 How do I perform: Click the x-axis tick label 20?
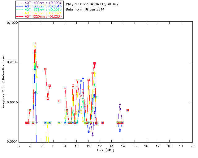[x=192, y=146]
